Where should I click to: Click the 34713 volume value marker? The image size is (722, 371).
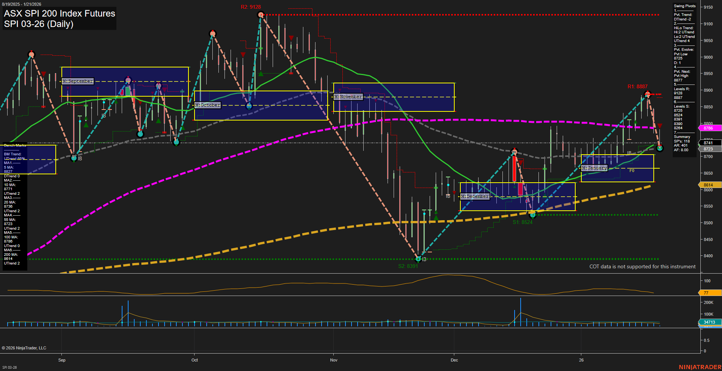708,322
